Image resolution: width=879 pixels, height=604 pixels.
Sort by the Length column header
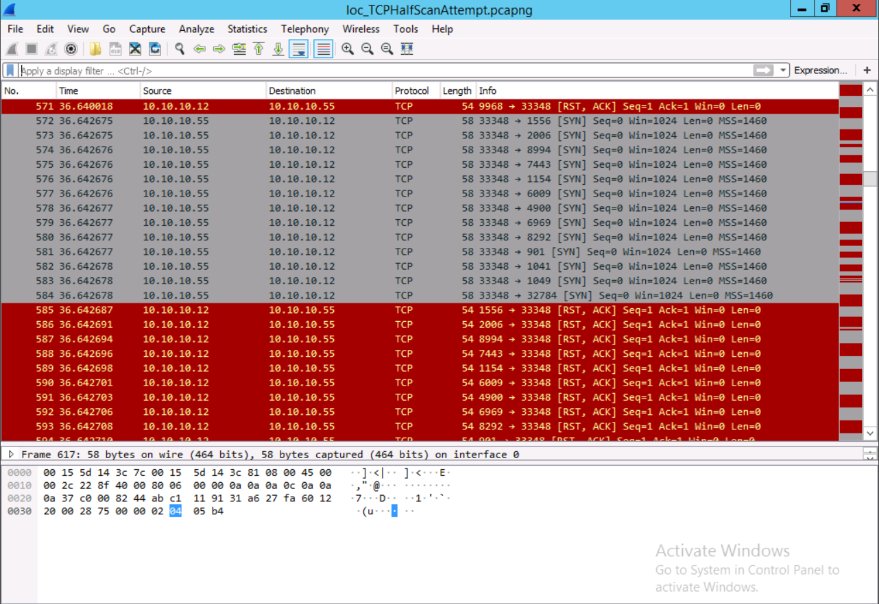click(457, 90)
